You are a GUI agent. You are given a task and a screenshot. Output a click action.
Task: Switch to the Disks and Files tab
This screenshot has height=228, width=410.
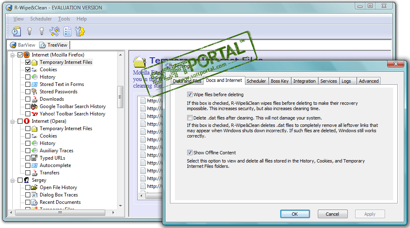(187, 81)
